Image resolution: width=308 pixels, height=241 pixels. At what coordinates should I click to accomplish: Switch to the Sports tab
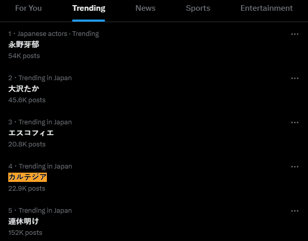[198, 8]
